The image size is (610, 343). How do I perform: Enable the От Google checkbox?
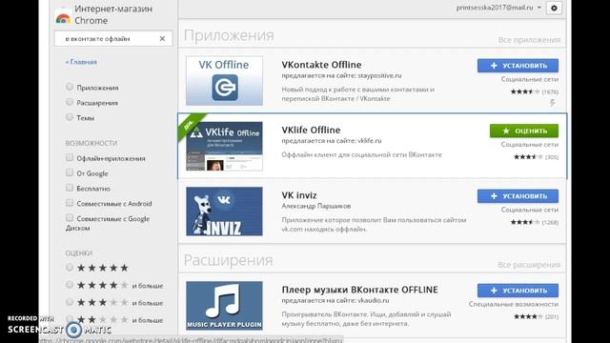pyautogui.click(x=70, y=172)
